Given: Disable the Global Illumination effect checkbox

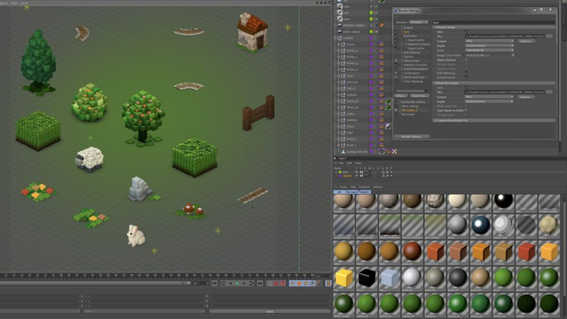Looking at the screenshot, I should [396, 69].
